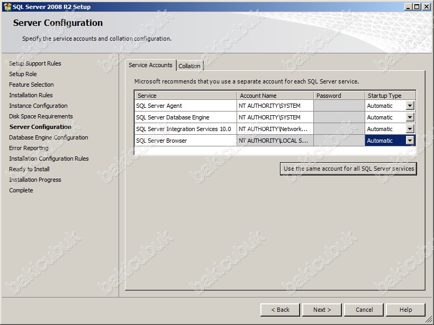Click SQL Server Agent password field
The width and height of the screenshot is (434, 325).
[339, 106]
